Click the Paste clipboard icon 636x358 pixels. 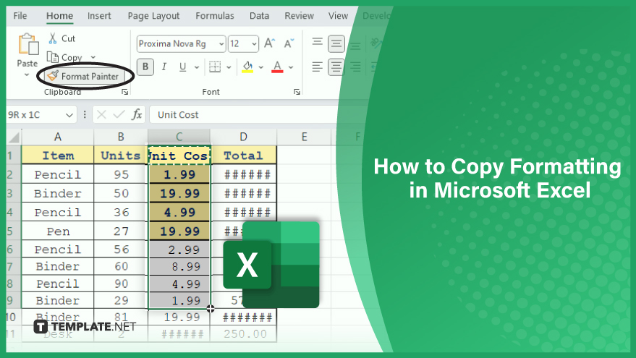pyautogui.click(x=28, y=44)
